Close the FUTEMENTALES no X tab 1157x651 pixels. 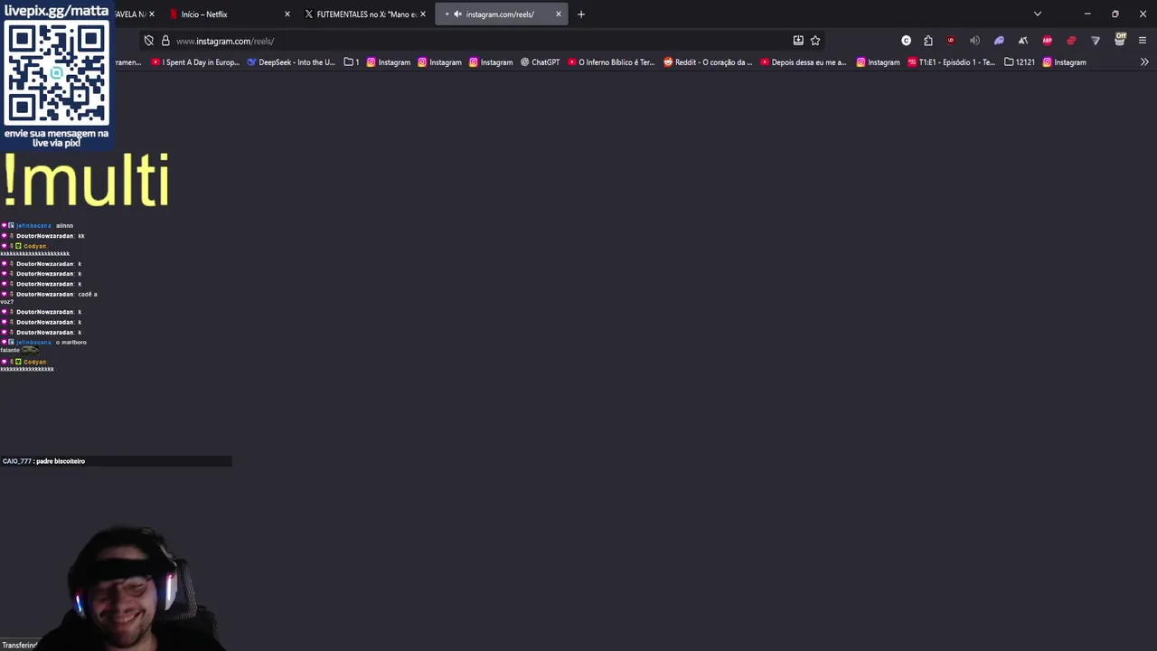(422, 14)
